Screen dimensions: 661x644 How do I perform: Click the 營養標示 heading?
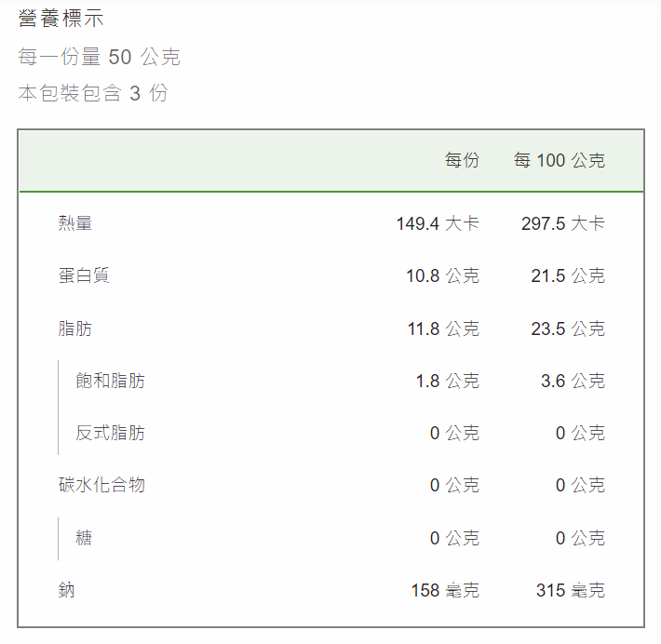[x=61, y=19]
